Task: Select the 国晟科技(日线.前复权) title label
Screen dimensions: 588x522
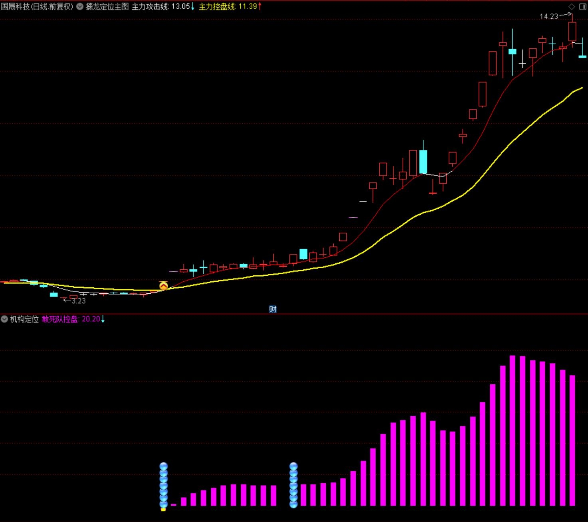Action: pos(37,6)
